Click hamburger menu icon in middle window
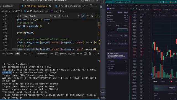This screenshot has height=100, width=177. [x=101, y=7]
